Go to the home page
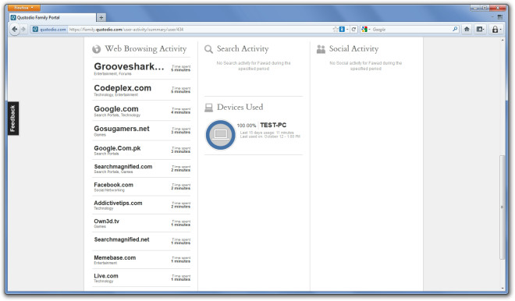The width and height of the screenshot is (515, 301). 467,29
